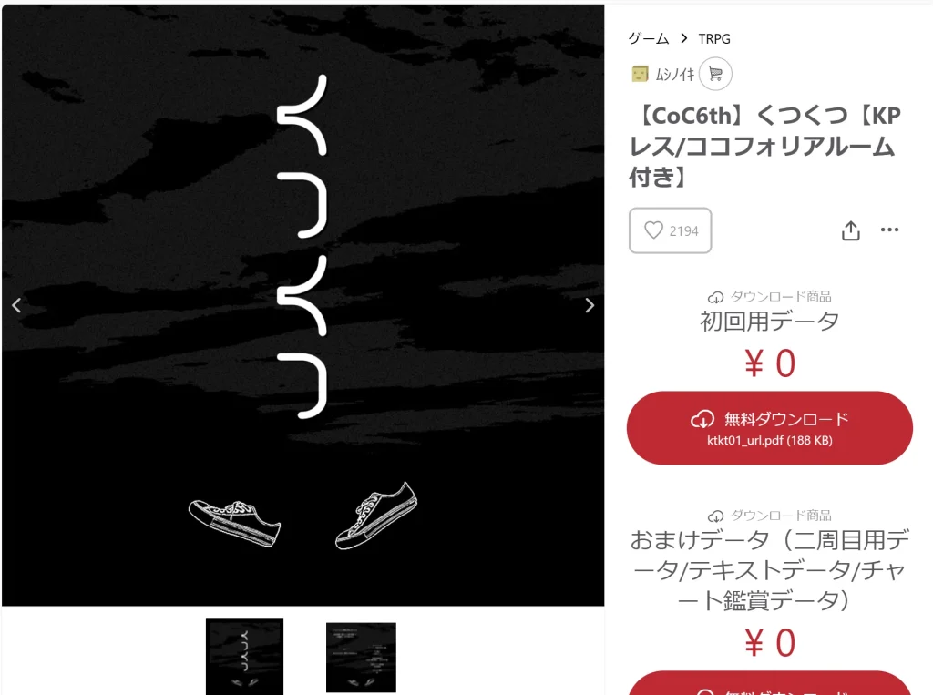Viewport: 933px width, 695px height.
Task: Open the share icon next to like button
Action: tap(851, 230)
